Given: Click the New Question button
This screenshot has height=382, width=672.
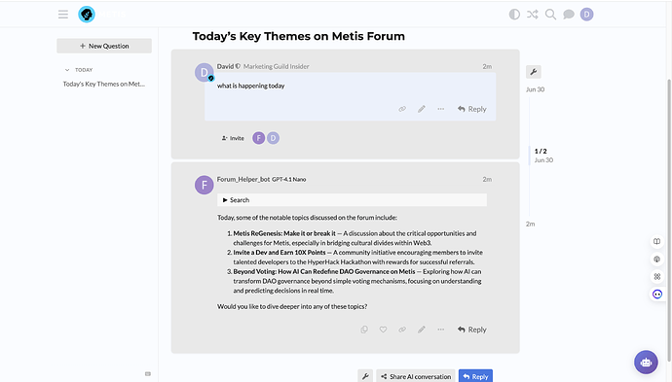Looking at the screenshot, I should click(104, 46).
